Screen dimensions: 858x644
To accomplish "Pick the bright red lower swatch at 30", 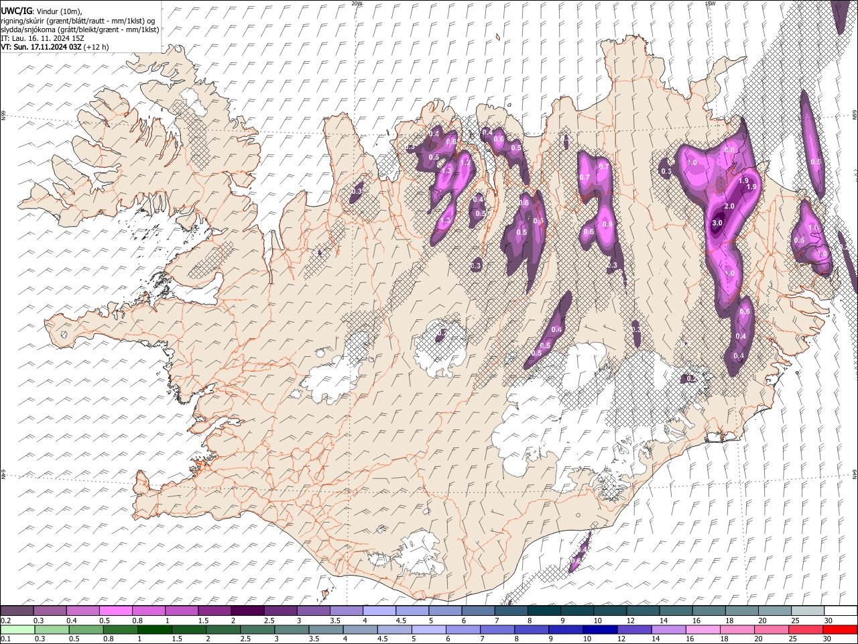I will (x=840, y=629).
